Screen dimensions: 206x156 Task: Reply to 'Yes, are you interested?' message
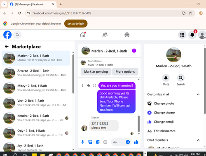89,85
